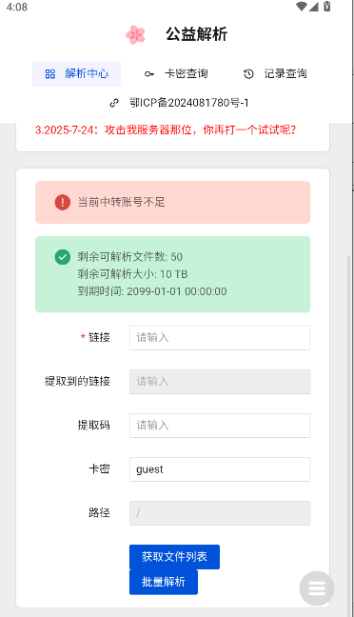The image size is (354, 617).
Task: Click the 批量解析 button
Action: [164, 582]
